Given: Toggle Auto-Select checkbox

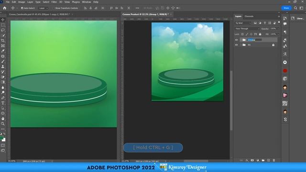Looking at the screenshot, I should [22, 8].
